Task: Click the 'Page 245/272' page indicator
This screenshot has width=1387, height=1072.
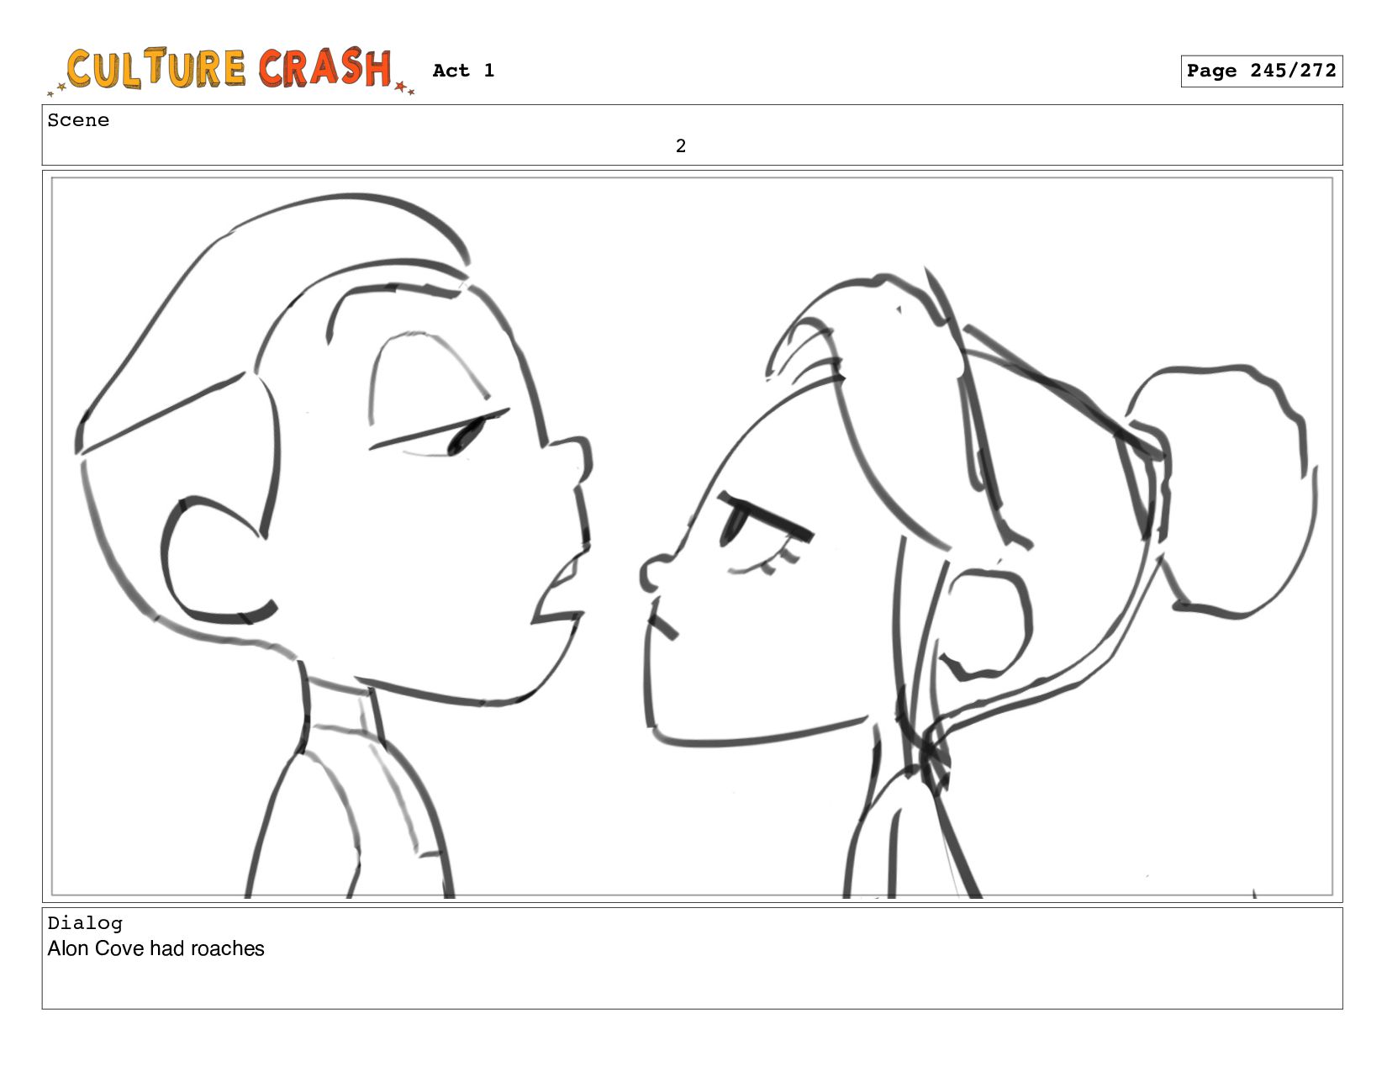Action: pyautogui.click(x=1261, y=71)
